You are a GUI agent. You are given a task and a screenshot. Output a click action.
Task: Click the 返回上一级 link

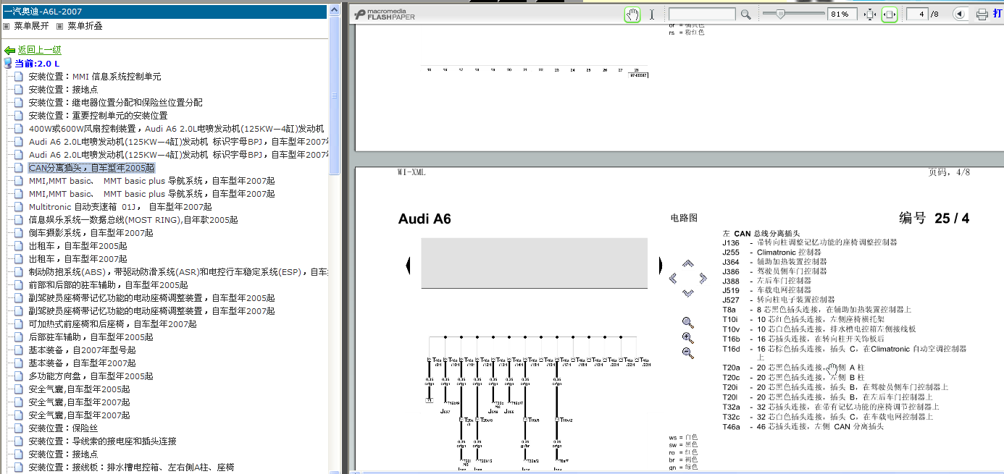coord(40,50)
